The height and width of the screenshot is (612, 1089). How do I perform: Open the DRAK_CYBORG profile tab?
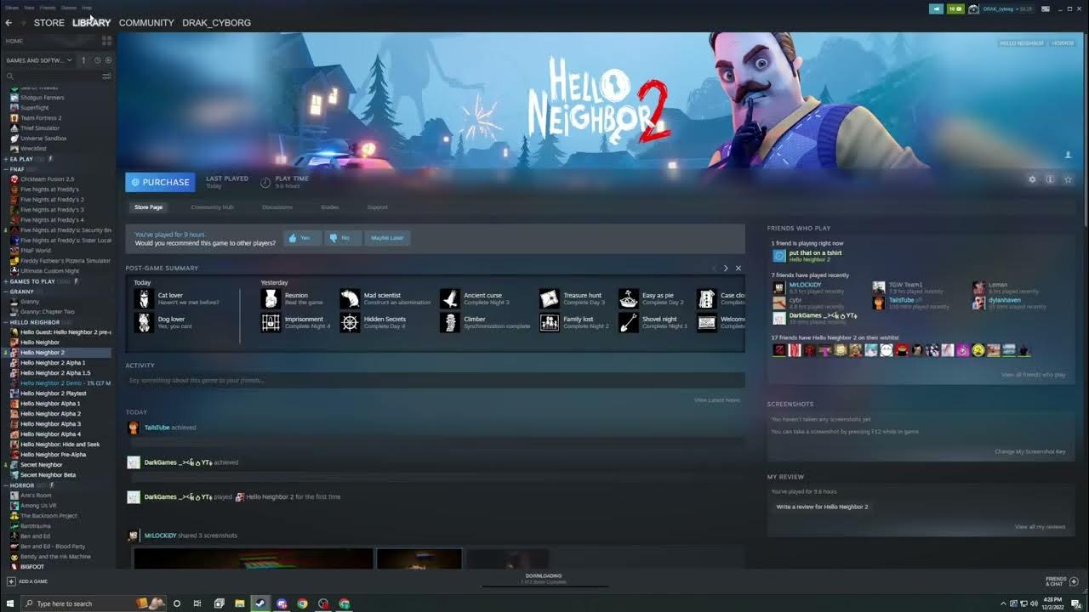tap(216, 23)
